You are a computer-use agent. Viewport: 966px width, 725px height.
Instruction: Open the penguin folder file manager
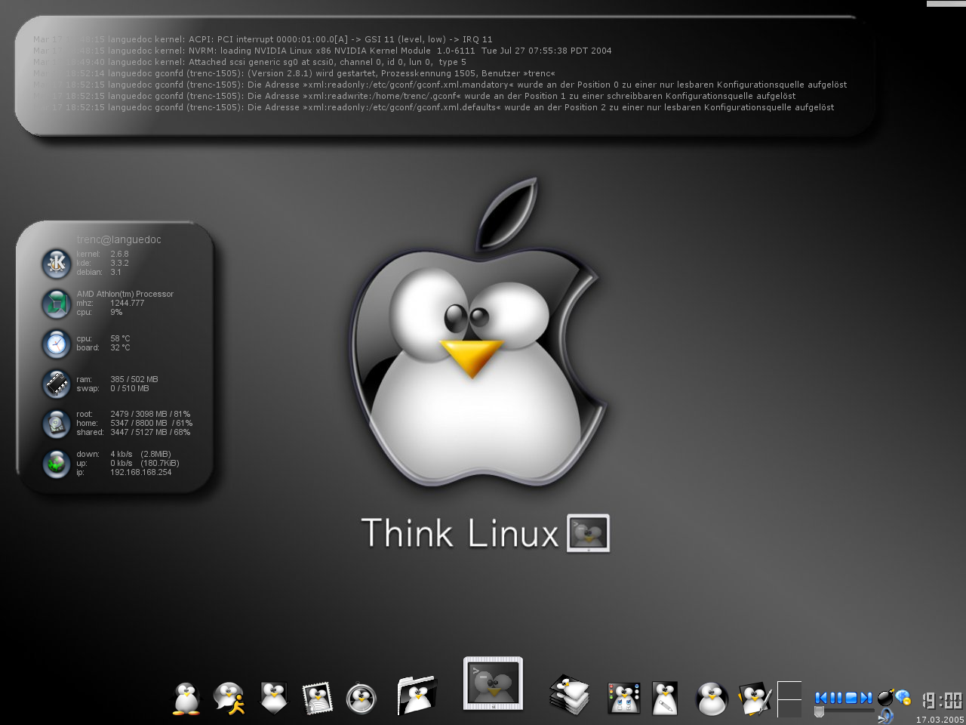(x=417, y=695)
